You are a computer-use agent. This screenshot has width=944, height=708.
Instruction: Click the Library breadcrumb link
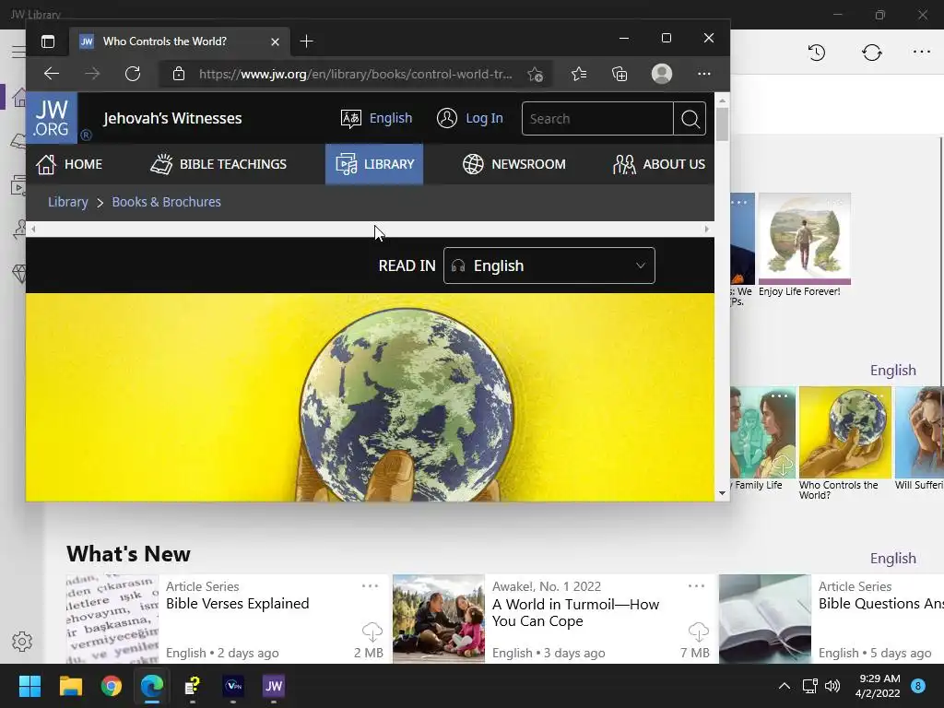click(68, 202)
